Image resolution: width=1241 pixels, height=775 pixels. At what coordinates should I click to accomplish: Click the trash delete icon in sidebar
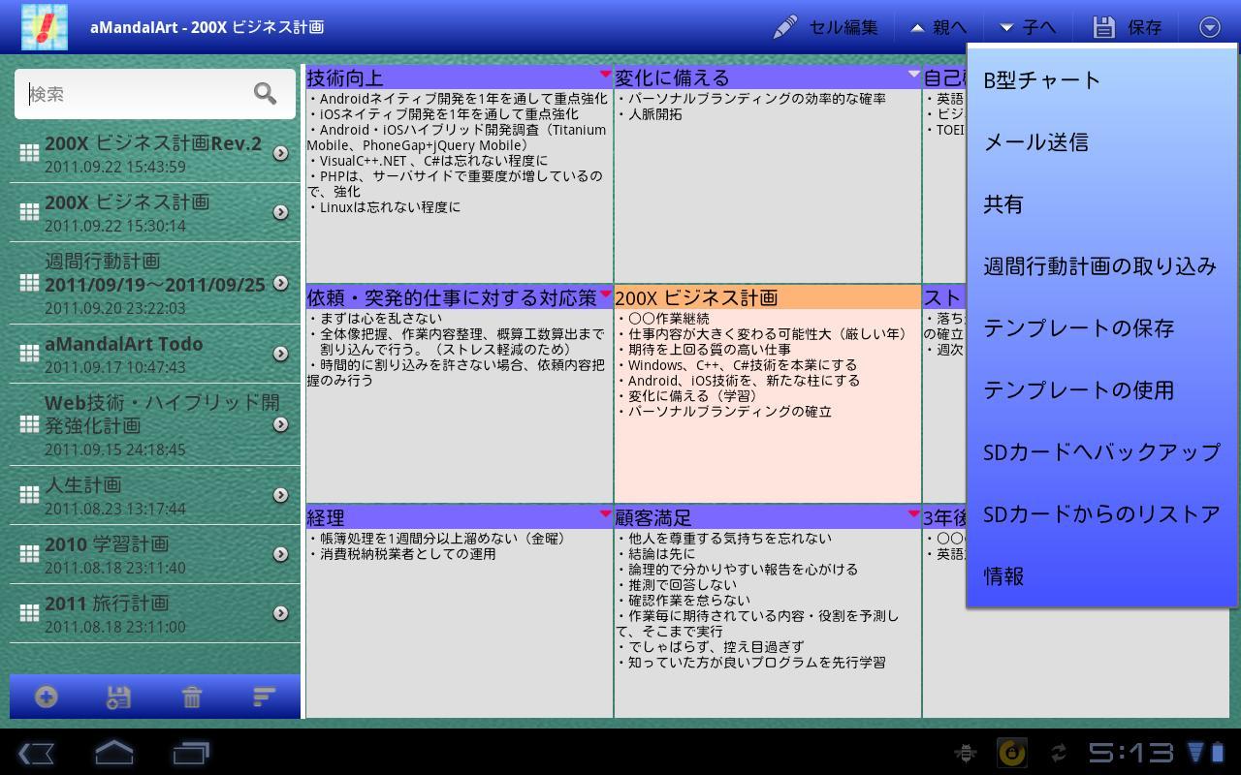tap(192, 697)
